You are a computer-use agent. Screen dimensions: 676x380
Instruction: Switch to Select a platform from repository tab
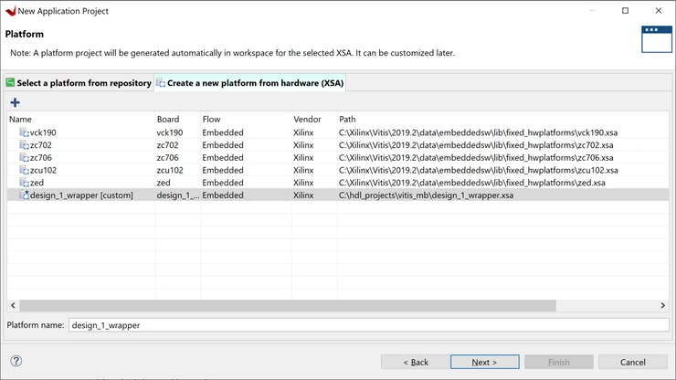coord(79,83)
